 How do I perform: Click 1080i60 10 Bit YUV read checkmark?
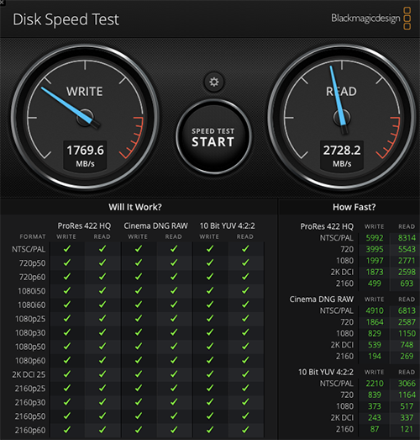point(245,305)
